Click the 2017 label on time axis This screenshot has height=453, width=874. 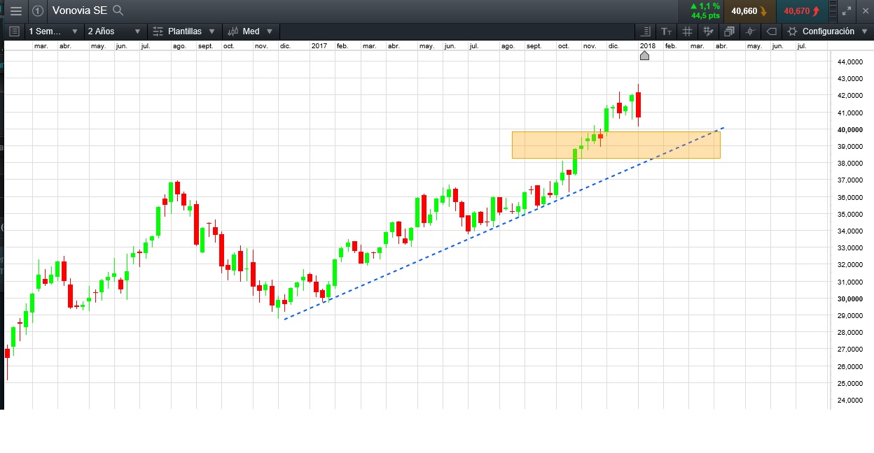[x=319, y=45]
